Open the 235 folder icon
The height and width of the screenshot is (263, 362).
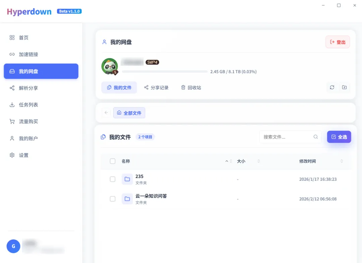point(127,179)
